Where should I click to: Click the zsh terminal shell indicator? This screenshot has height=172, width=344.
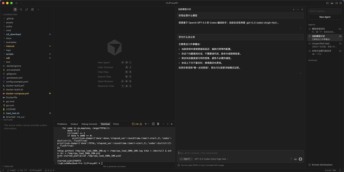click(x=137, y=124)
